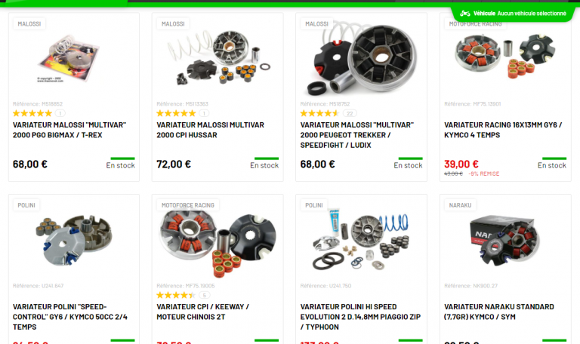580x344 pixels.
Task: Open the Malossi CPI Hussar variator image
Action: tap(219, 57)
